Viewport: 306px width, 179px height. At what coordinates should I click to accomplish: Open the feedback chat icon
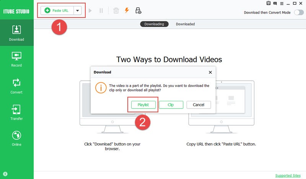[x=275, y=3]
